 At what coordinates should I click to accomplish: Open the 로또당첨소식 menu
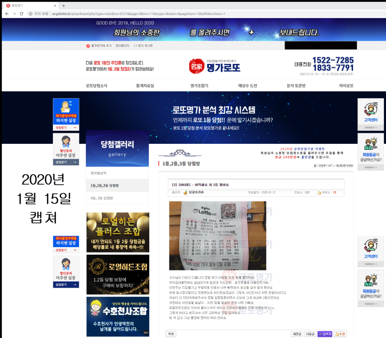tap(96, 86)
